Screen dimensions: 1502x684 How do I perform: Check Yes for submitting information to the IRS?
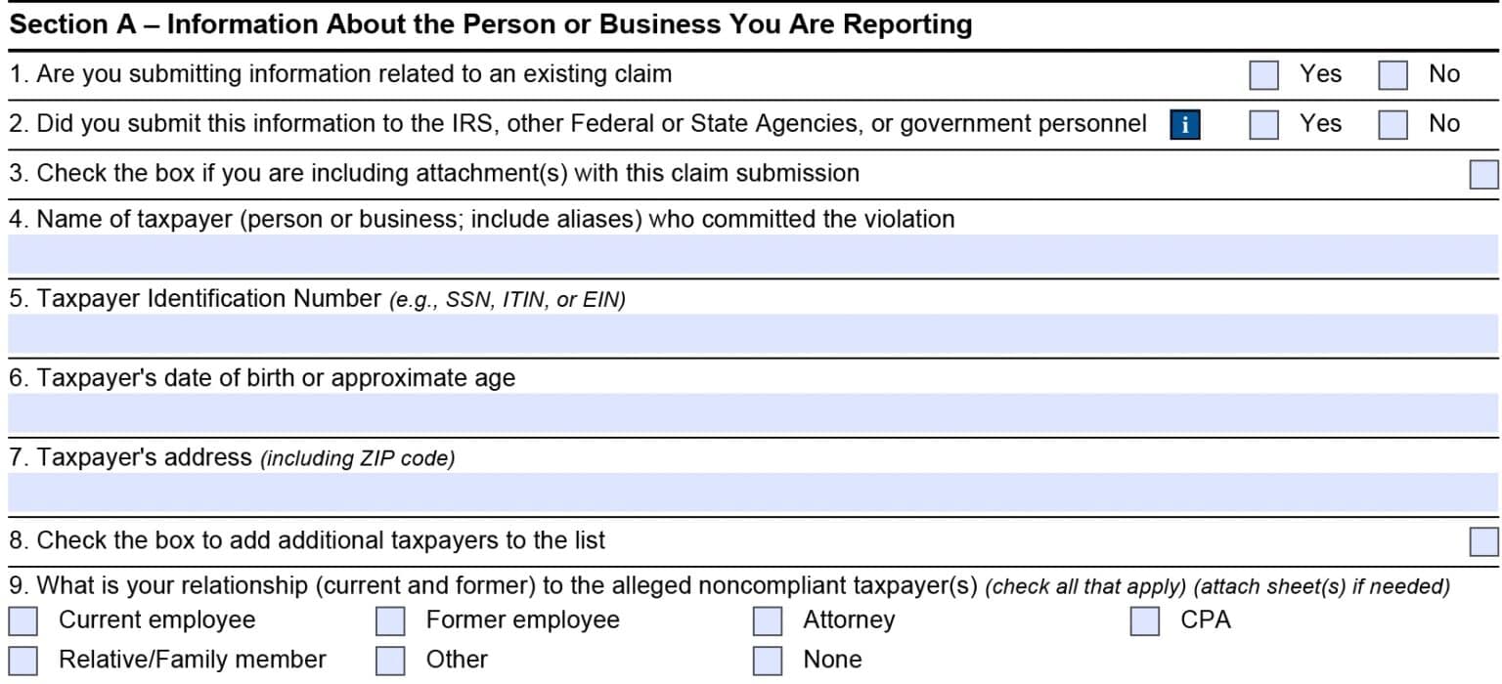[x=1262, y=124]
